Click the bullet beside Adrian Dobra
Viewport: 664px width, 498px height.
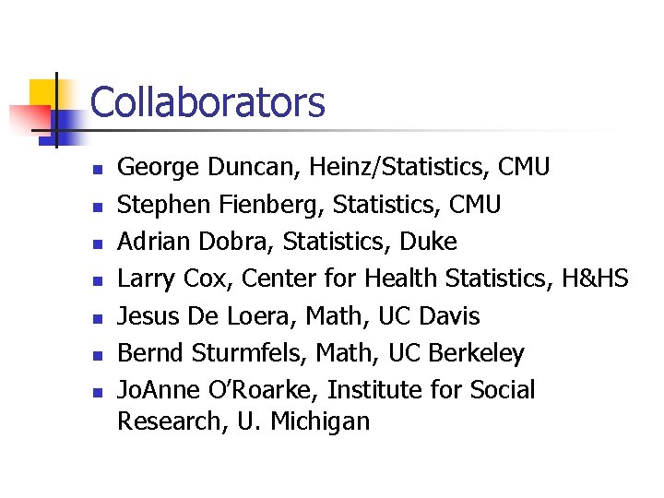click(95, 244)
